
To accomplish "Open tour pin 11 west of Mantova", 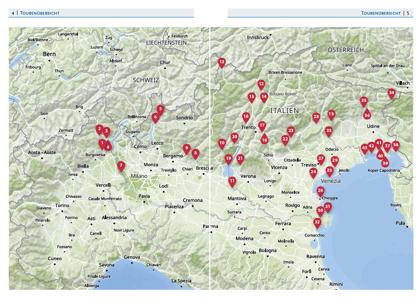I will click(232, 181).
